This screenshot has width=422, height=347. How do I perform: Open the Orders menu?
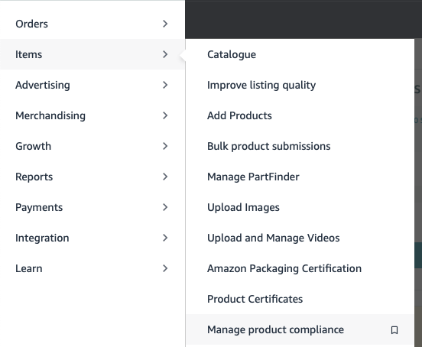[92, 24]
